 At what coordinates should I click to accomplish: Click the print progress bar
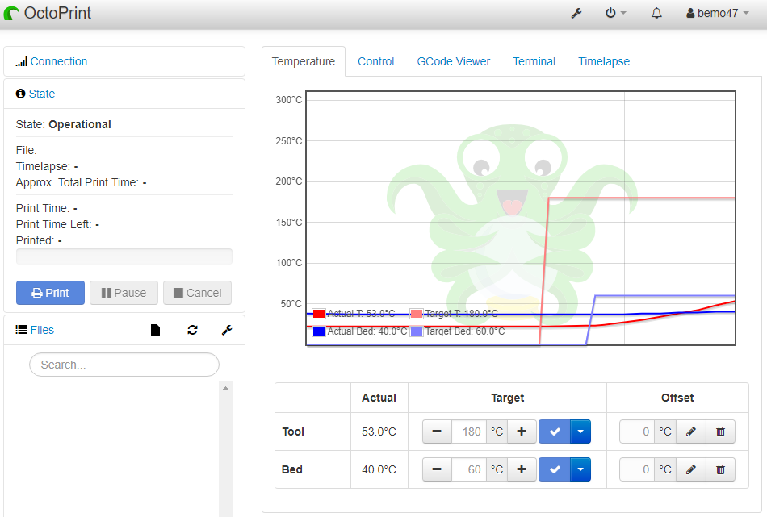(124, 256)
